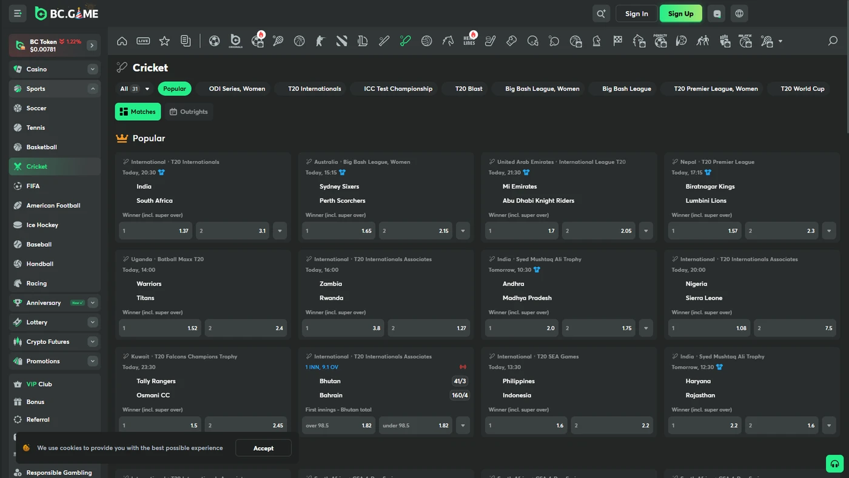Screen dimensions: 849x478
Task: Select the basketball sport icon
Action: 299,41
